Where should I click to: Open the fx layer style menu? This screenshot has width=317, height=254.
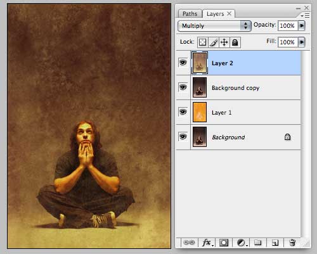(x=207, y=243)
